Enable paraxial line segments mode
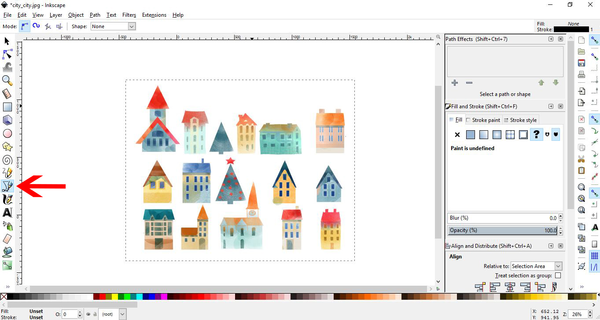Screen dimensions: 600x320 pyautogui.click(x=59, y=26)
